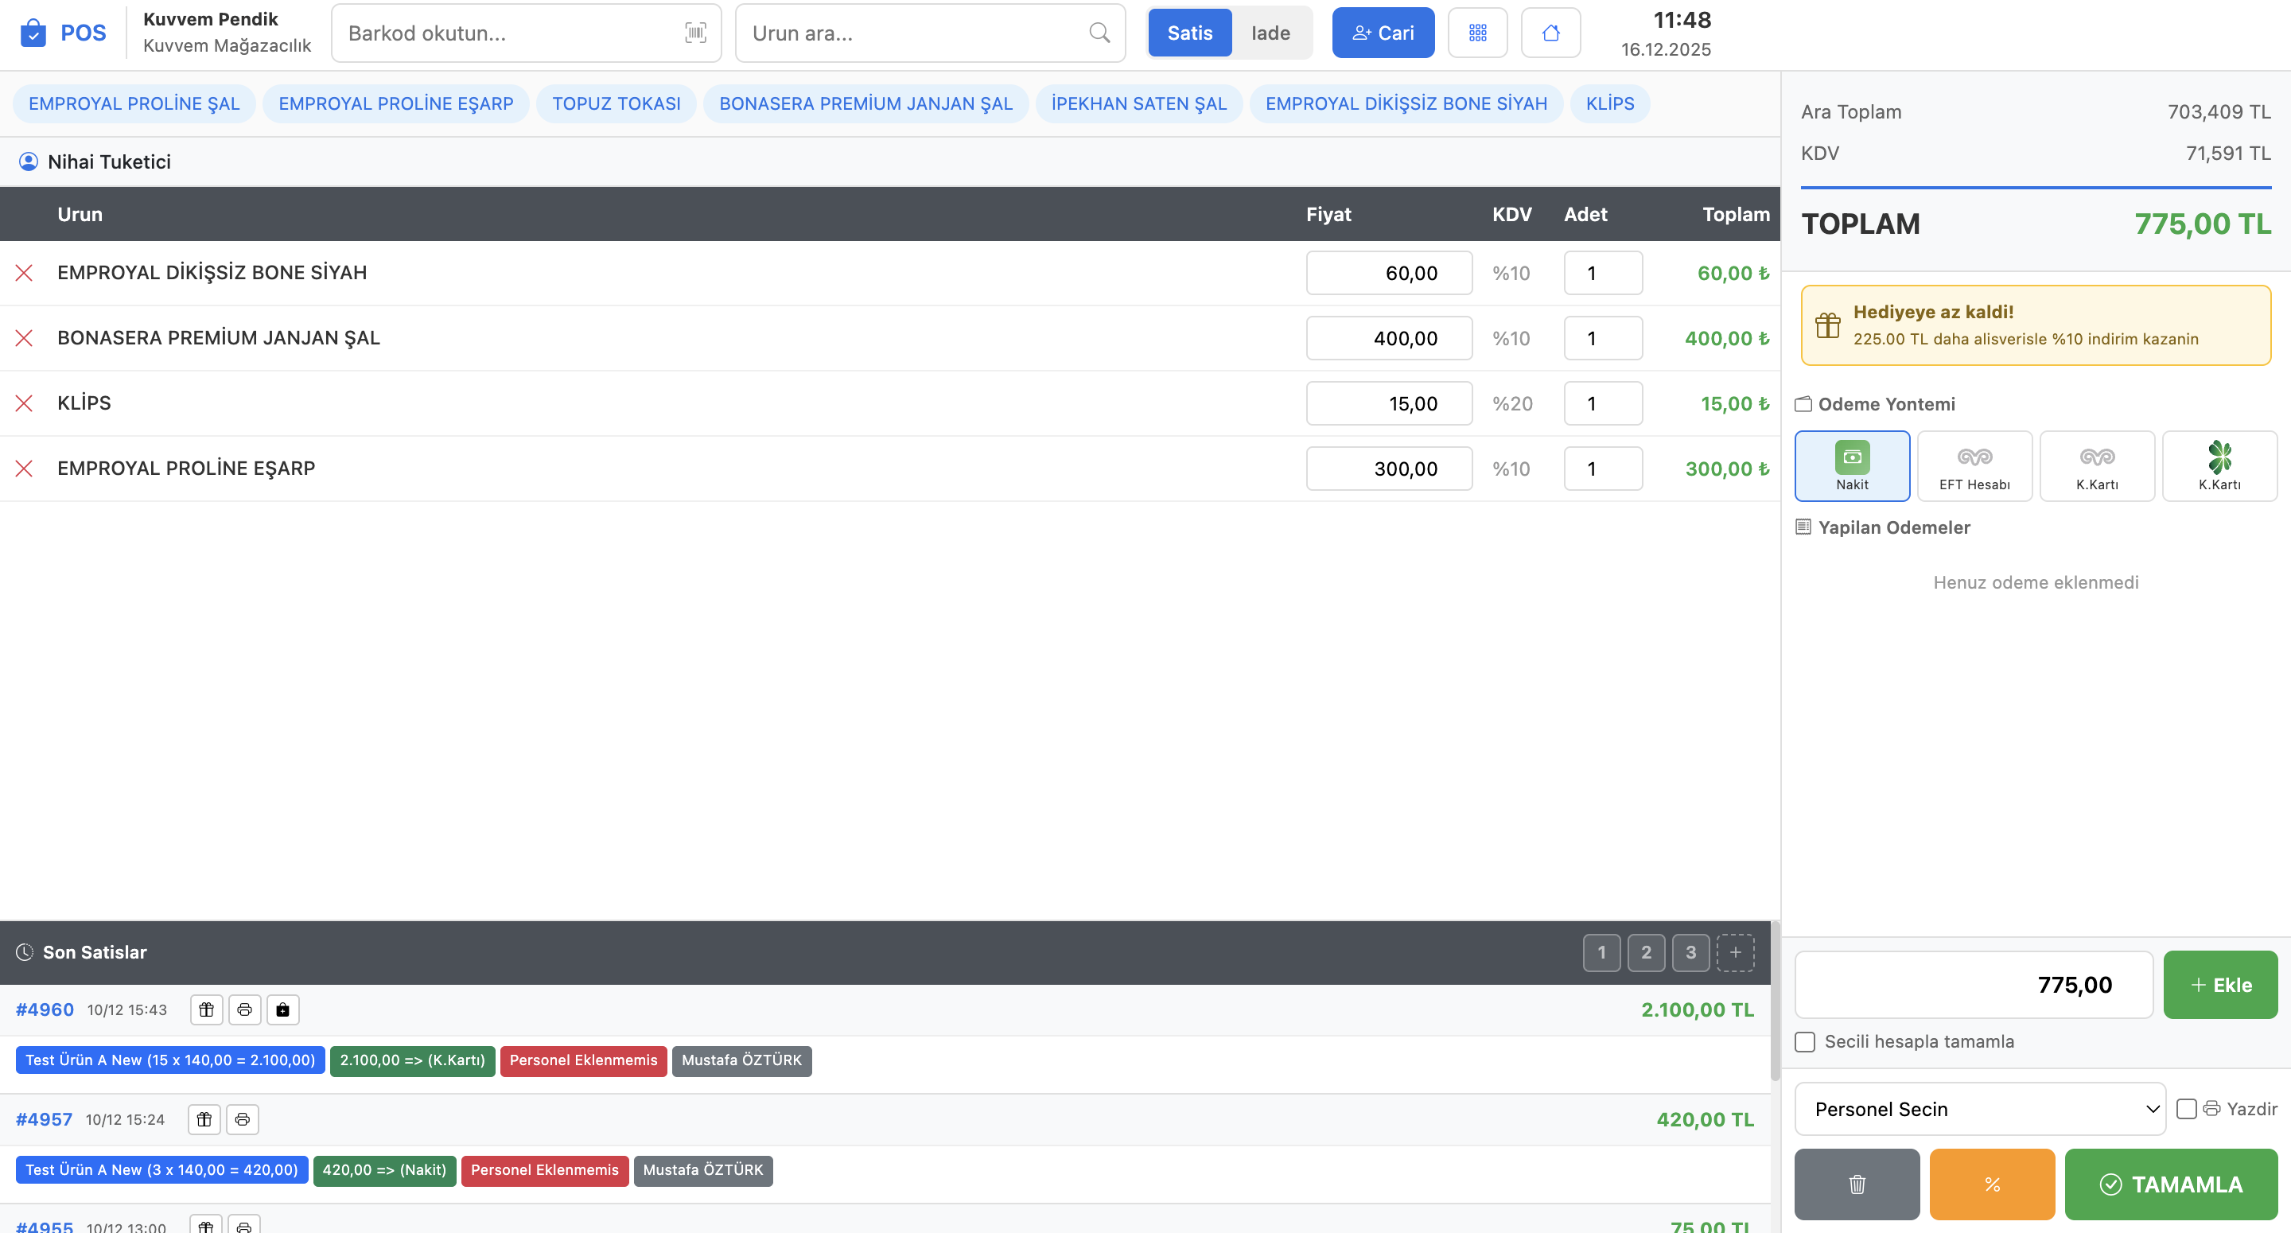Click gift icon on sale #4960
Image resolution: width=2291 pixels, height=1233 pixels.
tap(206, 1009)
